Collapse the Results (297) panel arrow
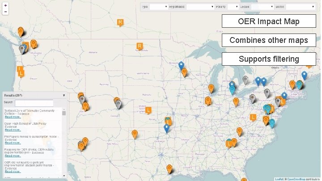Screen dimensions: 322x181 [x=64, y=96]
